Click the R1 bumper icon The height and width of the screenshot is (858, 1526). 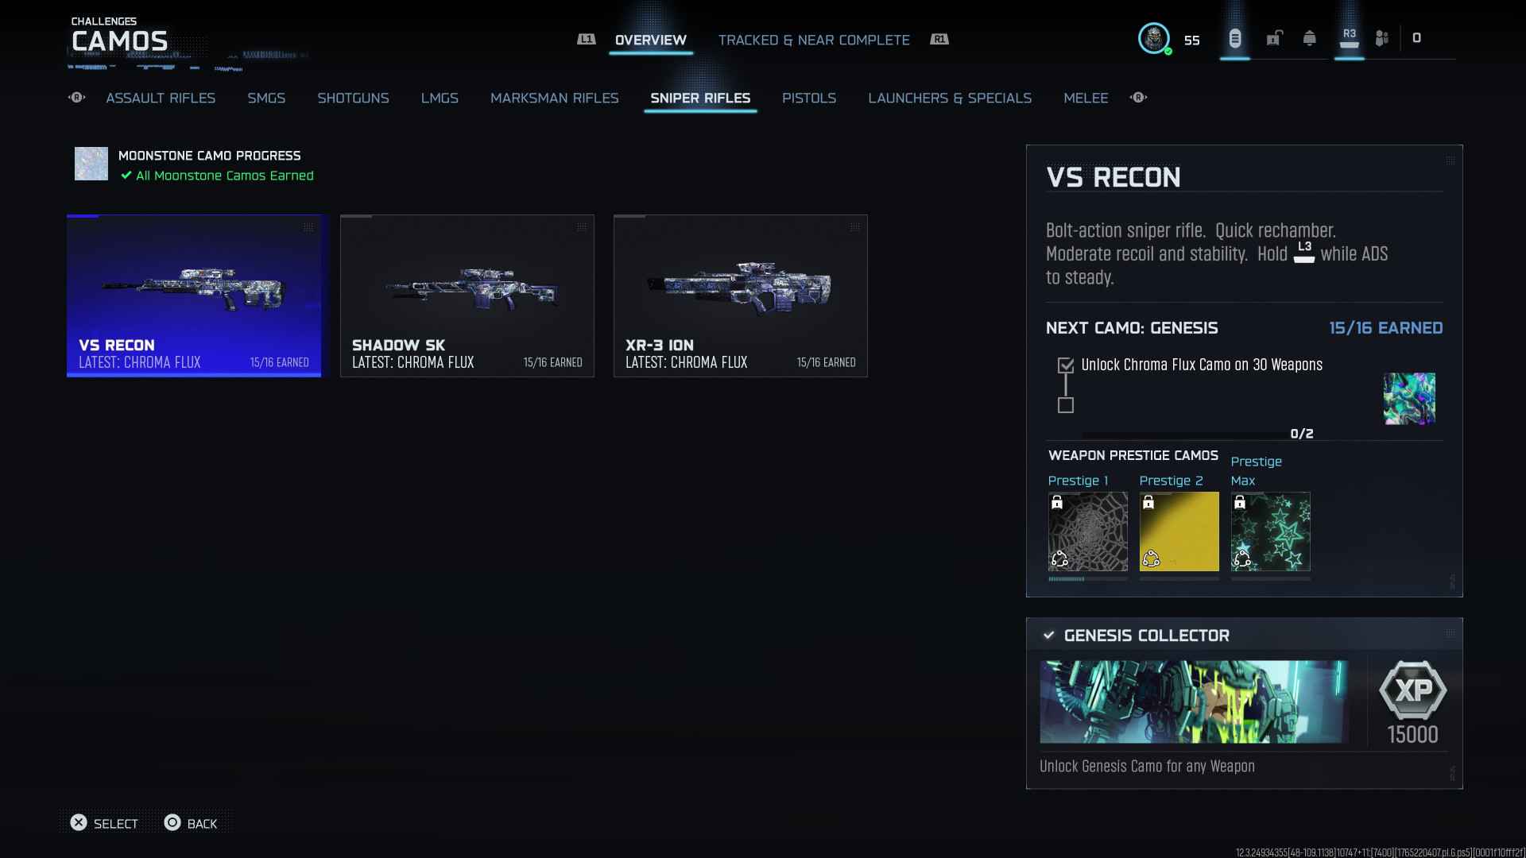point(939,39)
